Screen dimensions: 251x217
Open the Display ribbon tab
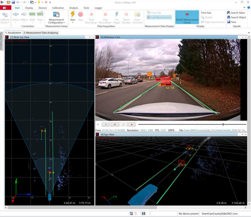29,8
